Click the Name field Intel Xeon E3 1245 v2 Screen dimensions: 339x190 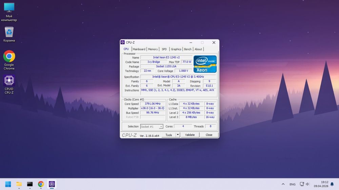166,57
